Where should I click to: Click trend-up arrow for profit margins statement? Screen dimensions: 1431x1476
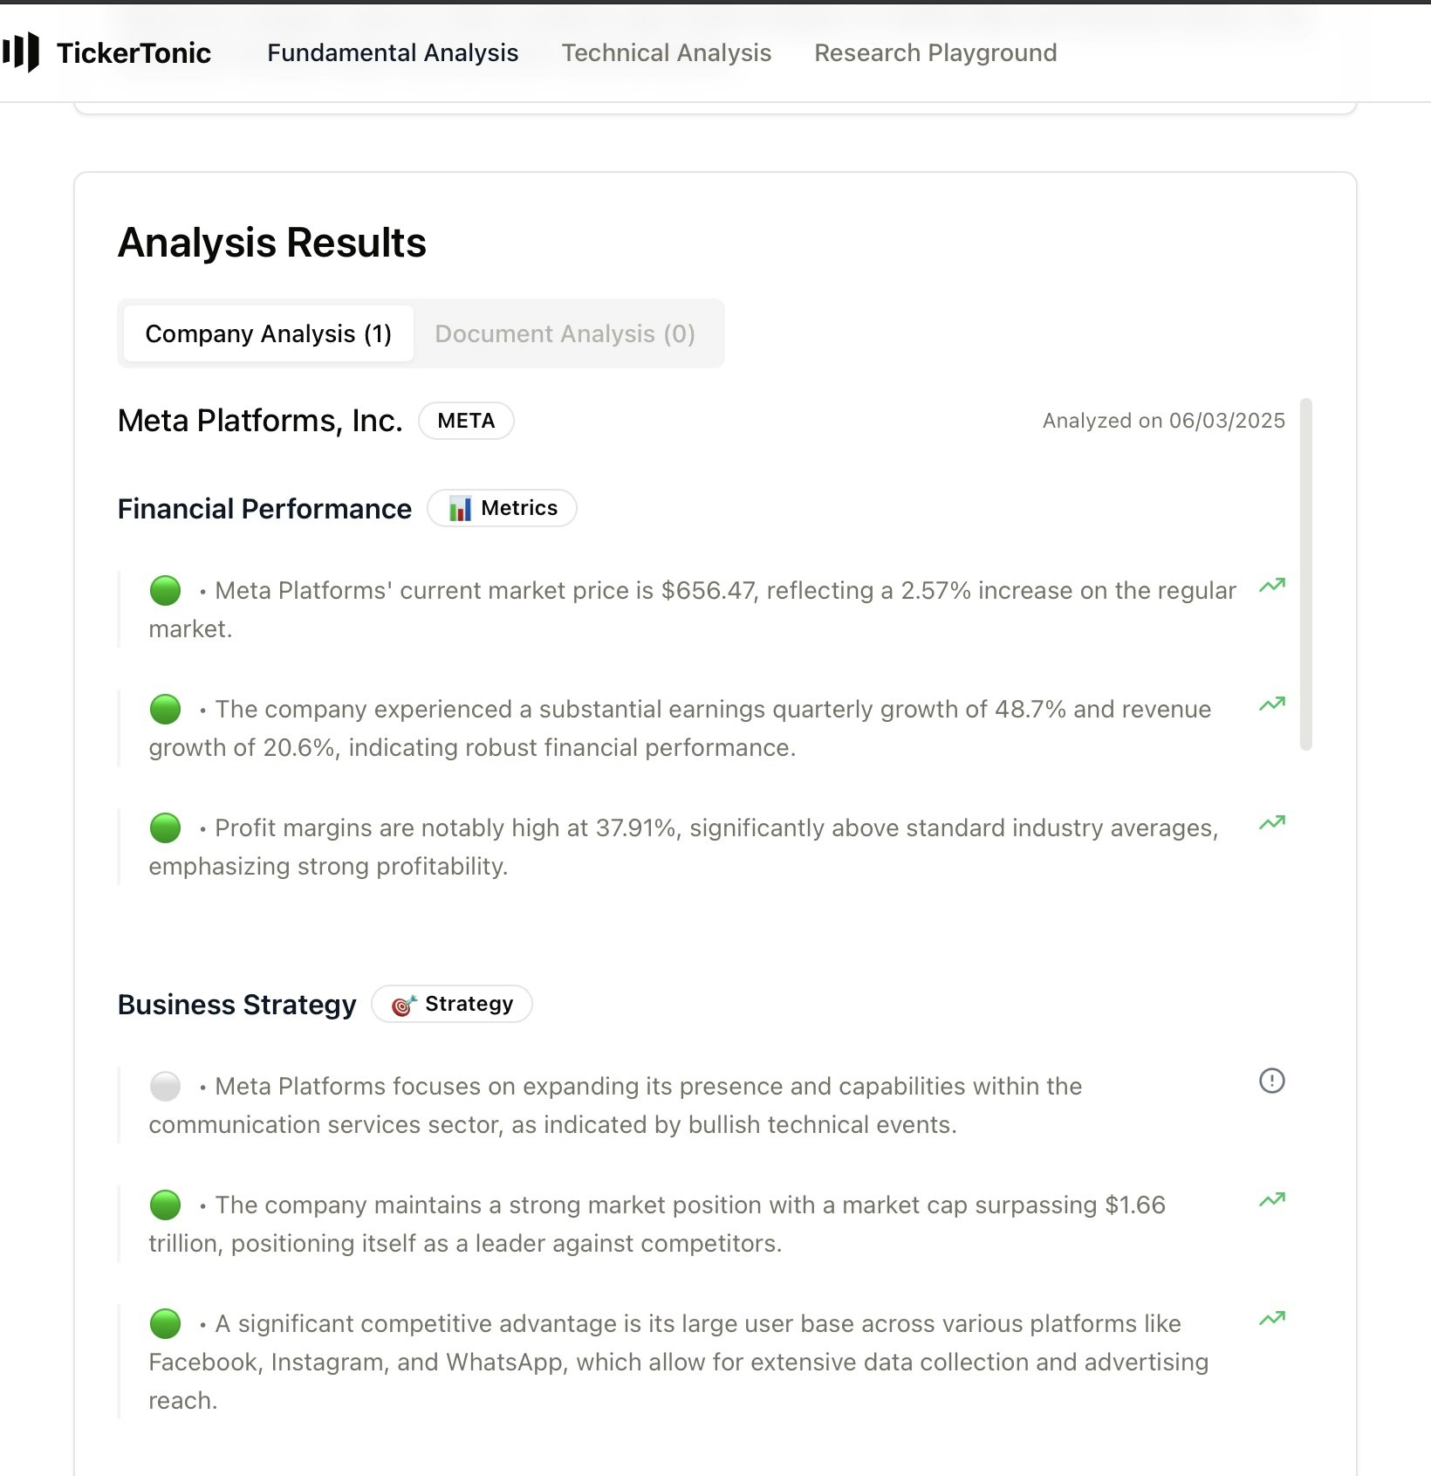pyautogui.click(x=1272, y=823)
